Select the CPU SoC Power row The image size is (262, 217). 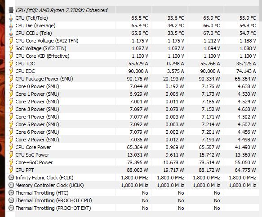[x=133, y=155]
